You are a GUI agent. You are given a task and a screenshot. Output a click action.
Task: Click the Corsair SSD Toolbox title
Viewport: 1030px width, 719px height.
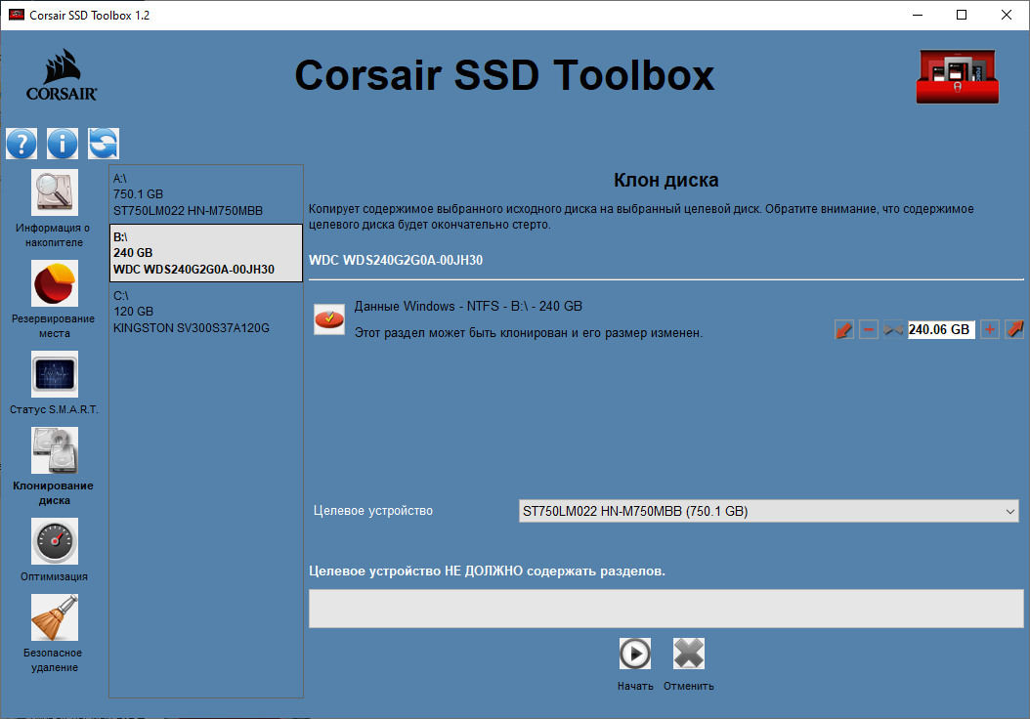pyautogui.click(x=504, y=75)
